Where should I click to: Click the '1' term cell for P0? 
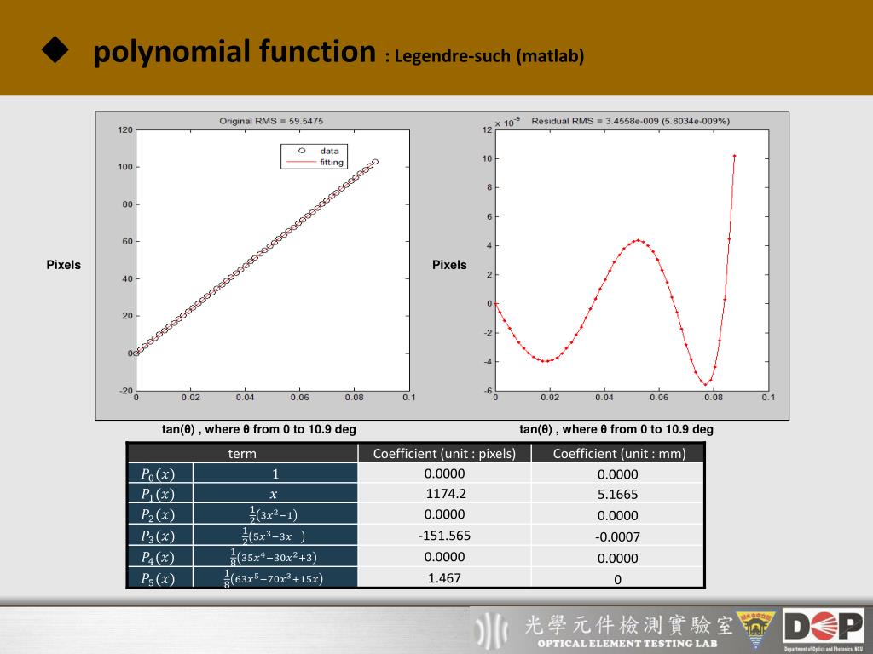tap(275, 473)
